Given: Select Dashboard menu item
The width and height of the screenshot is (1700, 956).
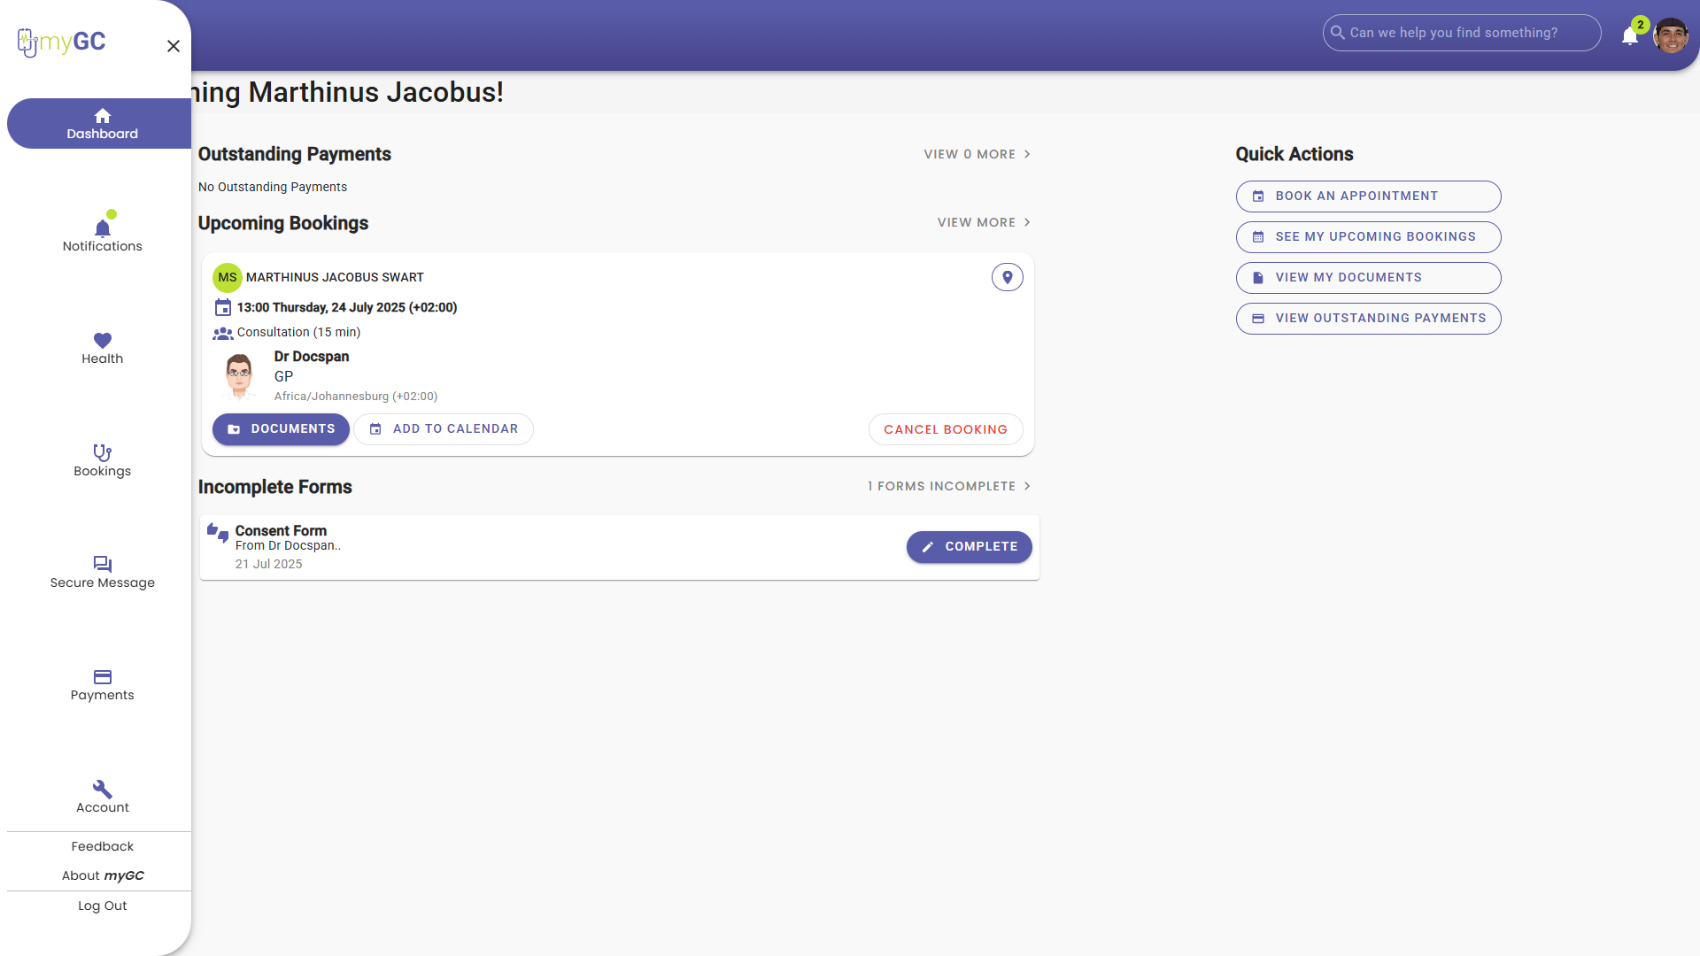Looking at the screenshot, I should (x=102, y=124).
